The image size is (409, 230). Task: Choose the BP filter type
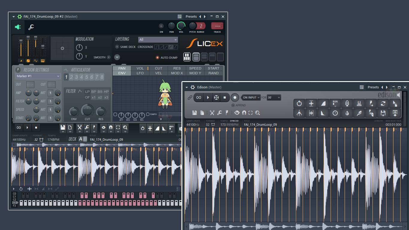point(94,92)
